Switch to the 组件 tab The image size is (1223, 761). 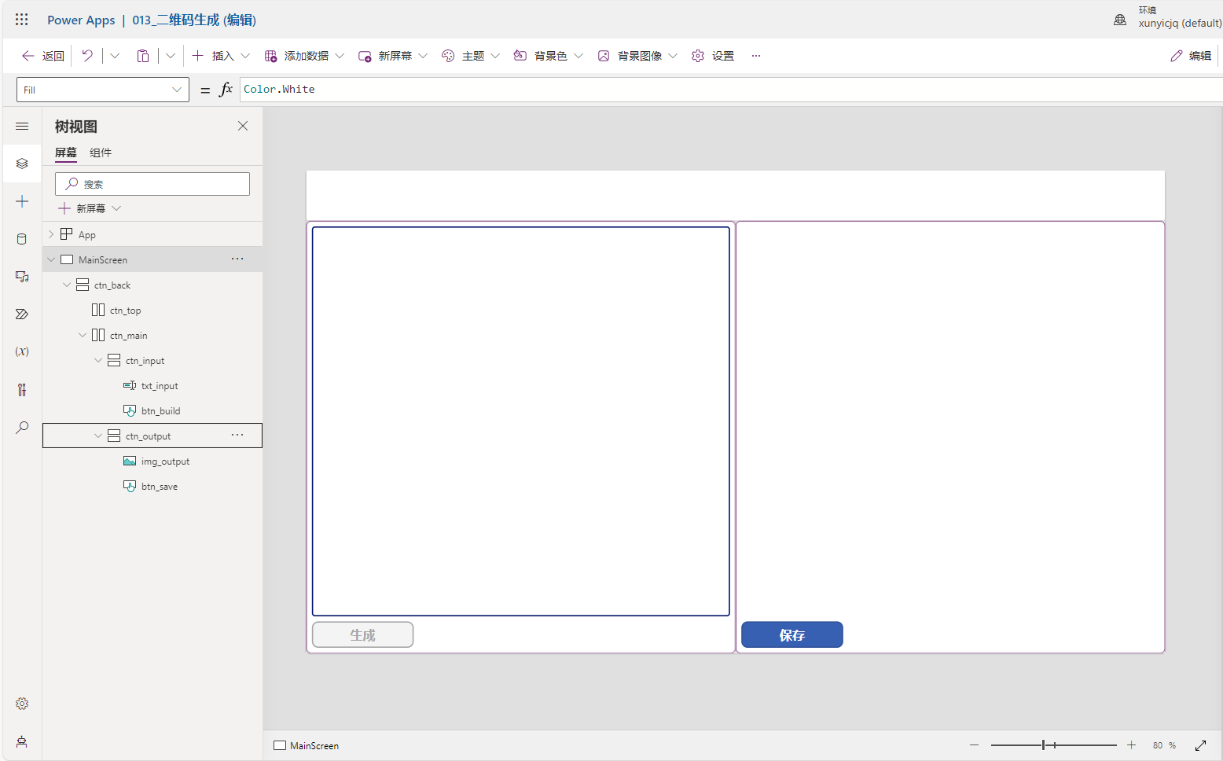(101, 153)
